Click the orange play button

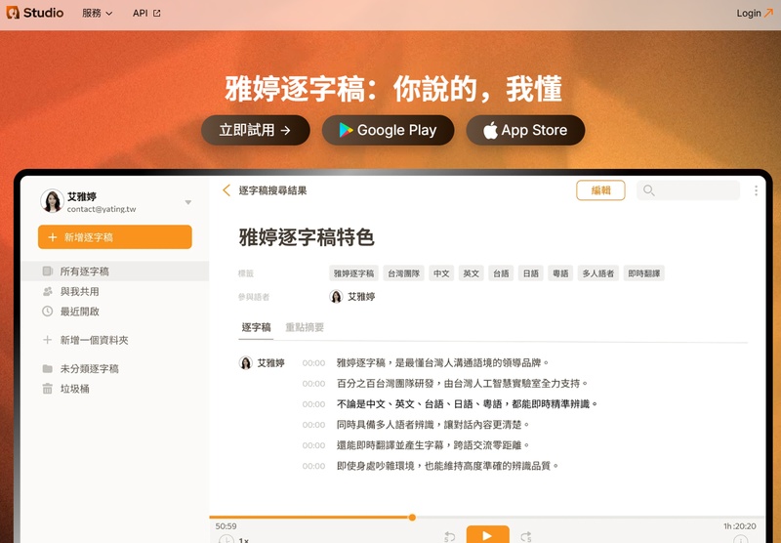(x=487, y=535)
